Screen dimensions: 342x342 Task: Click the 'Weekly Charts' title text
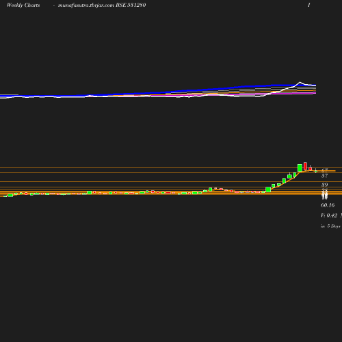click(23, 5)
